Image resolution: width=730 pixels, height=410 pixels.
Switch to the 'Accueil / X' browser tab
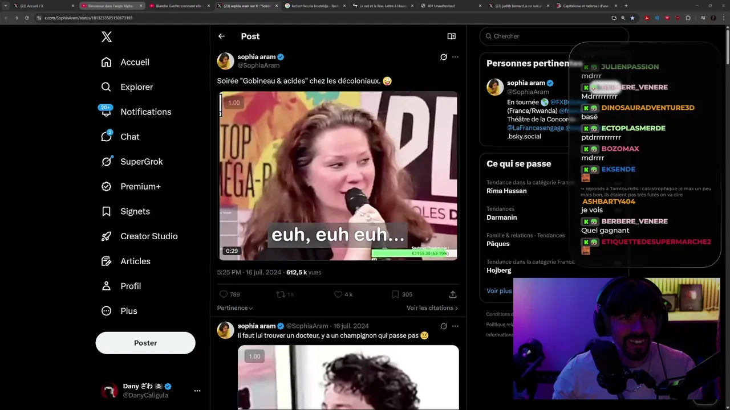[43, 6]
